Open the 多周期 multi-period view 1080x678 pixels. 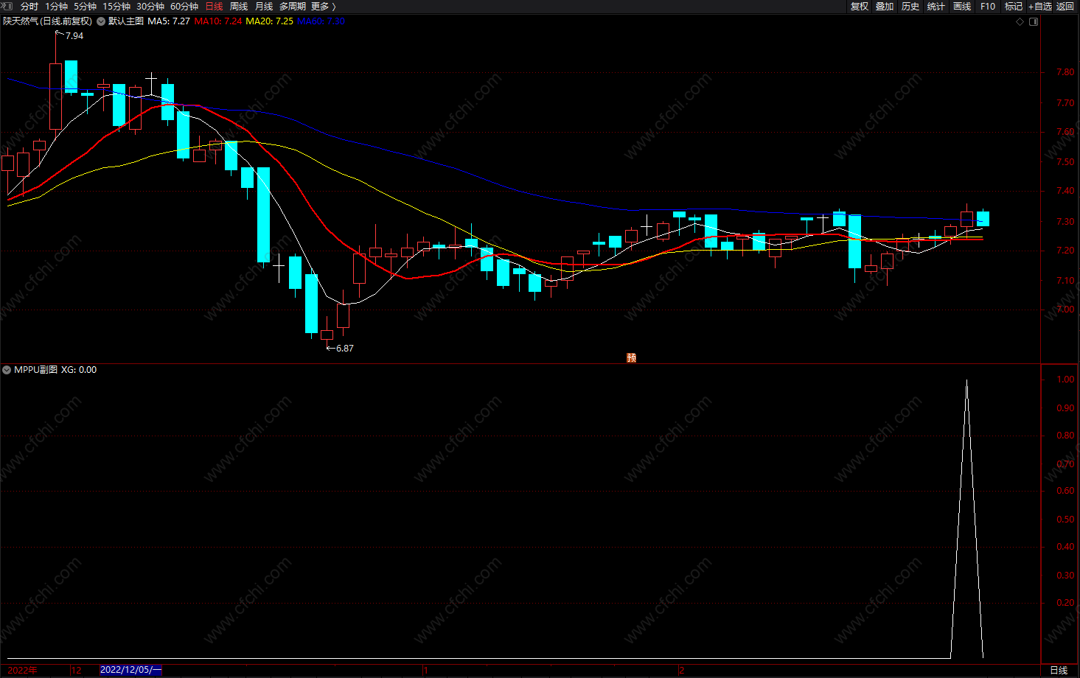click(293, 7)
